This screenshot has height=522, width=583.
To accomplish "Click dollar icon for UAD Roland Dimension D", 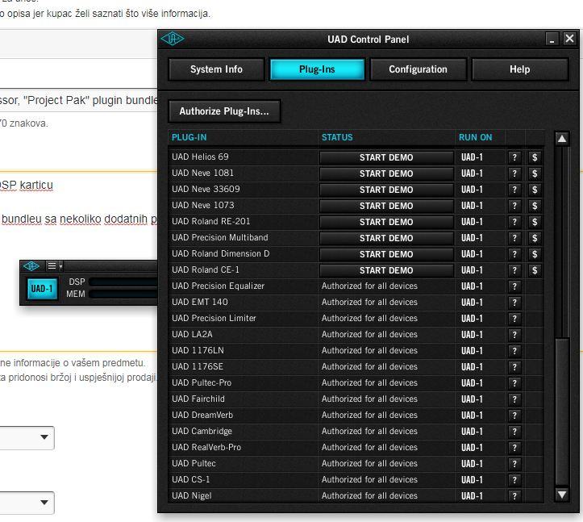I will [535, 254].
